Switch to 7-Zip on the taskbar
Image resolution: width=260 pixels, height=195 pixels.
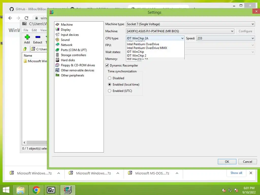coord(51,190)
